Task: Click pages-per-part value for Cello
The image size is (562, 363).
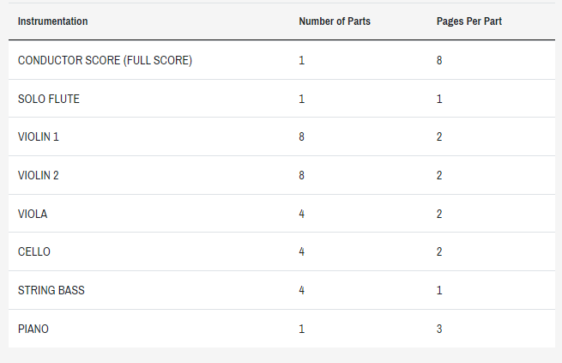Action: [439, 252]
